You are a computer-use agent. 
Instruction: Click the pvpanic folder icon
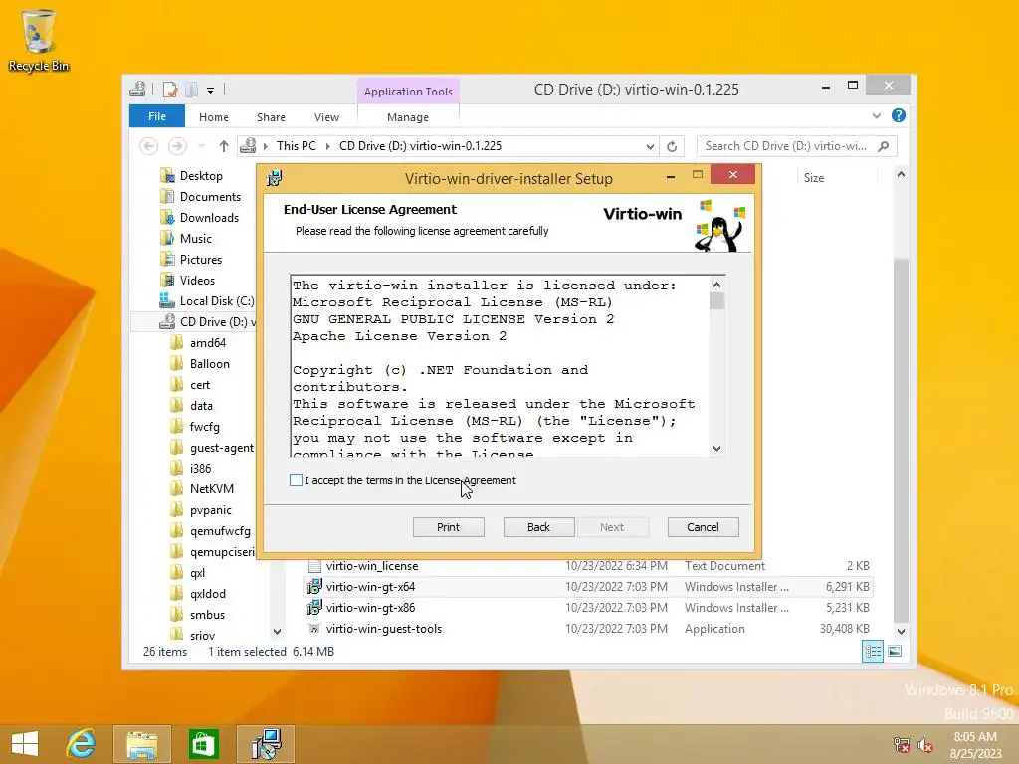click(x=177, y=510)
